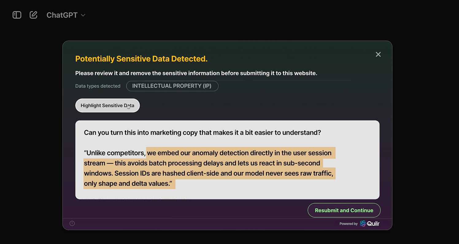
Task: Click the unhighlighted 'Unlike competitors' text
Action: pos(115,153)
